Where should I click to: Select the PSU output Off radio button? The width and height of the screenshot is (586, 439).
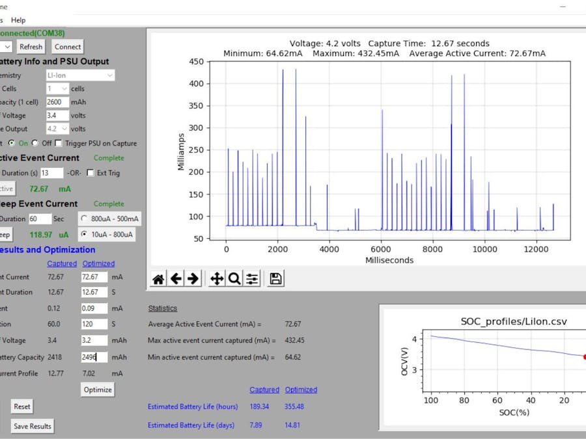[x=35, y=143]
